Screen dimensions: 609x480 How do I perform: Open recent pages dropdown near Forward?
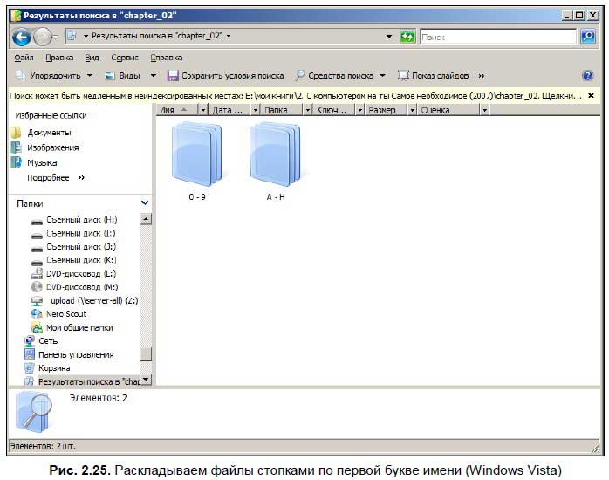[55, 37]
